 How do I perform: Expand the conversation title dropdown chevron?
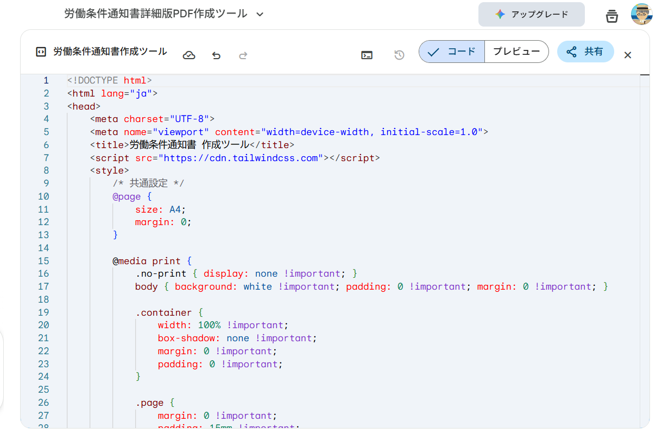pyautogui.click(x=260, y=14)
